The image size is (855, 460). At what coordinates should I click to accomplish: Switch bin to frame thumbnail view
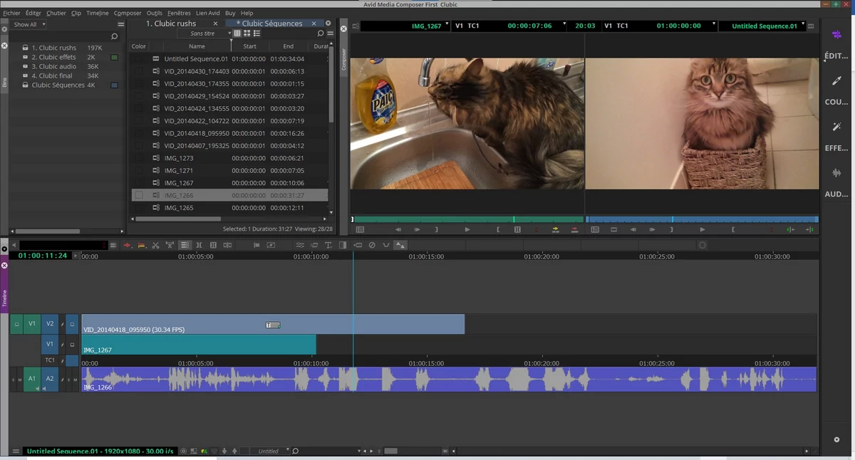(247, 33)
